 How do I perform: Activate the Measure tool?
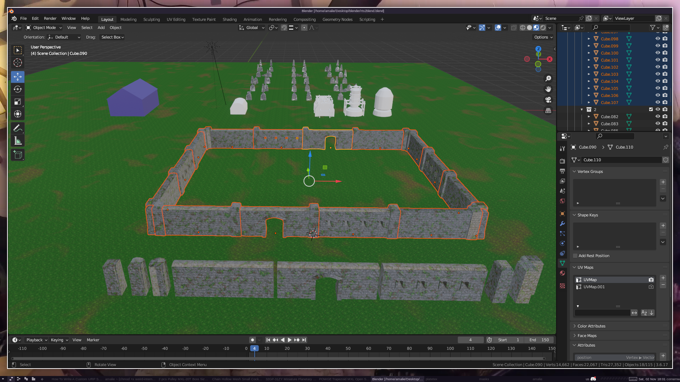[x=18, y=141]
